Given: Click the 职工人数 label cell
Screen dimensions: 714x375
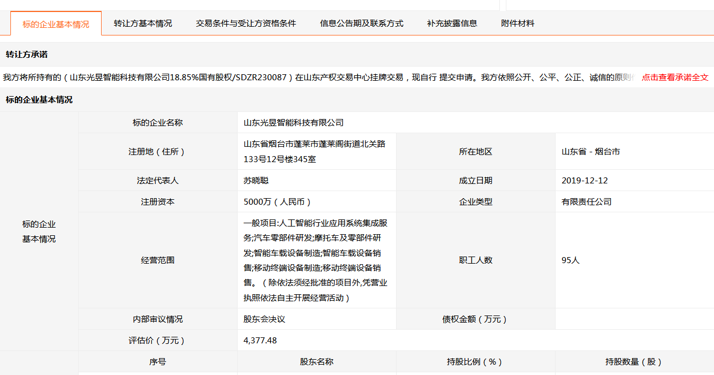Looking at the screenshot, I should pos(476,260).
